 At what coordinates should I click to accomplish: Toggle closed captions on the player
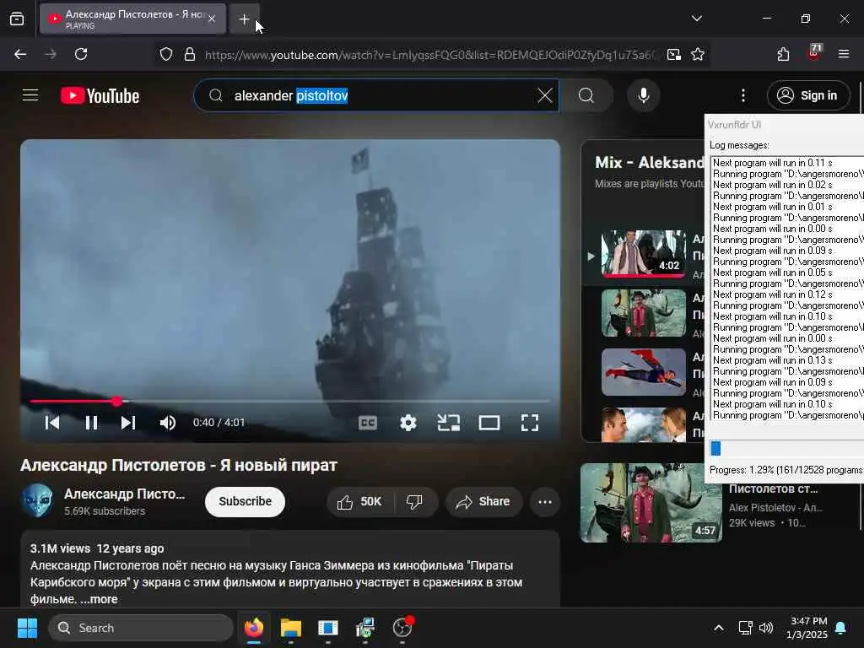pos(368,424)
